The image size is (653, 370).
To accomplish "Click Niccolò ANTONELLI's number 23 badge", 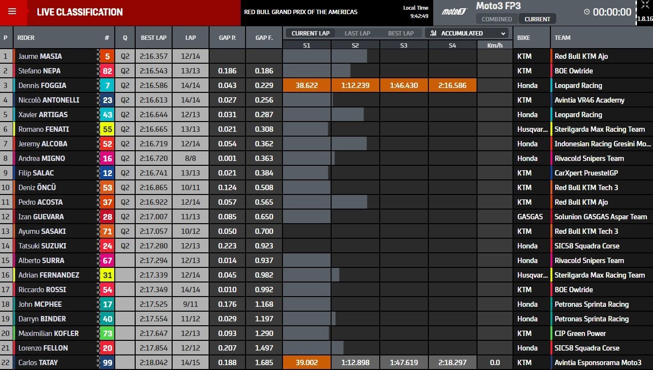I will pyautogui.click(x=107, y=100).
